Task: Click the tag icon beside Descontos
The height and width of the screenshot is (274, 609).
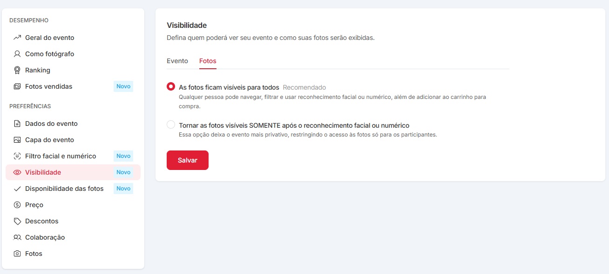Action: 17,221
